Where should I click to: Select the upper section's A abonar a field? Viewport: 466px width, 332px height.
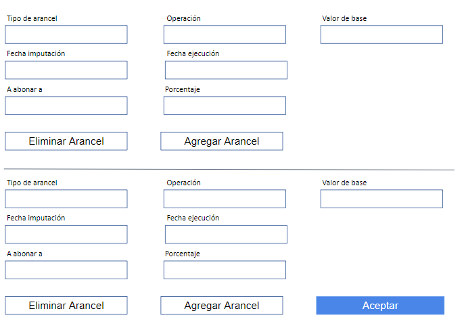click(66, 105)
